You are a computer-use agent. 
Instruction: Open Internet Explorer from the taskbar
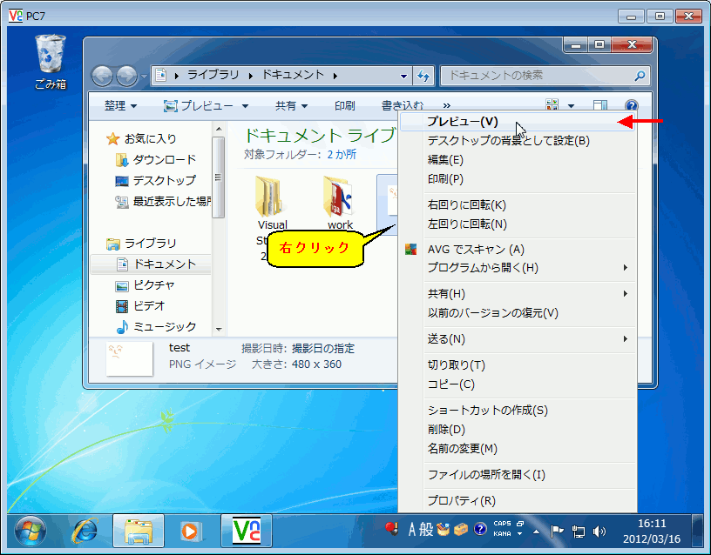point(85,531)
